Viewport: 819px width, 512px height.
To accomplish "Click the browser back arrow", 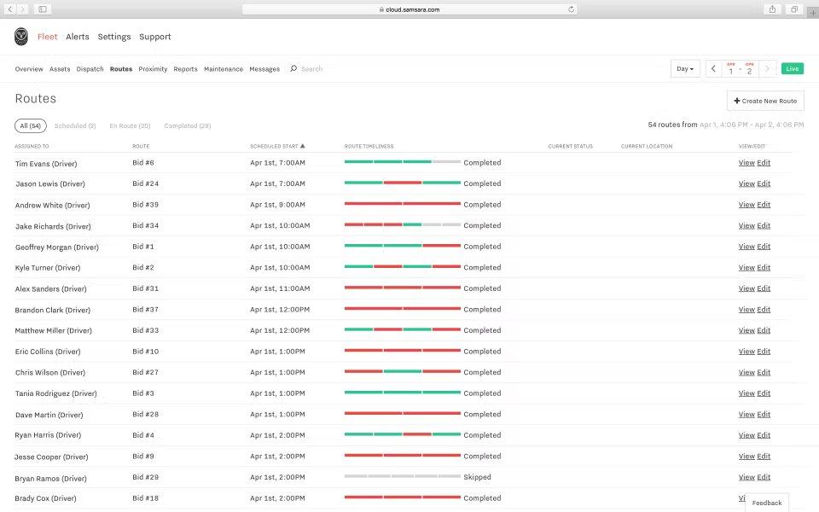I will click(x=8, y=9).
